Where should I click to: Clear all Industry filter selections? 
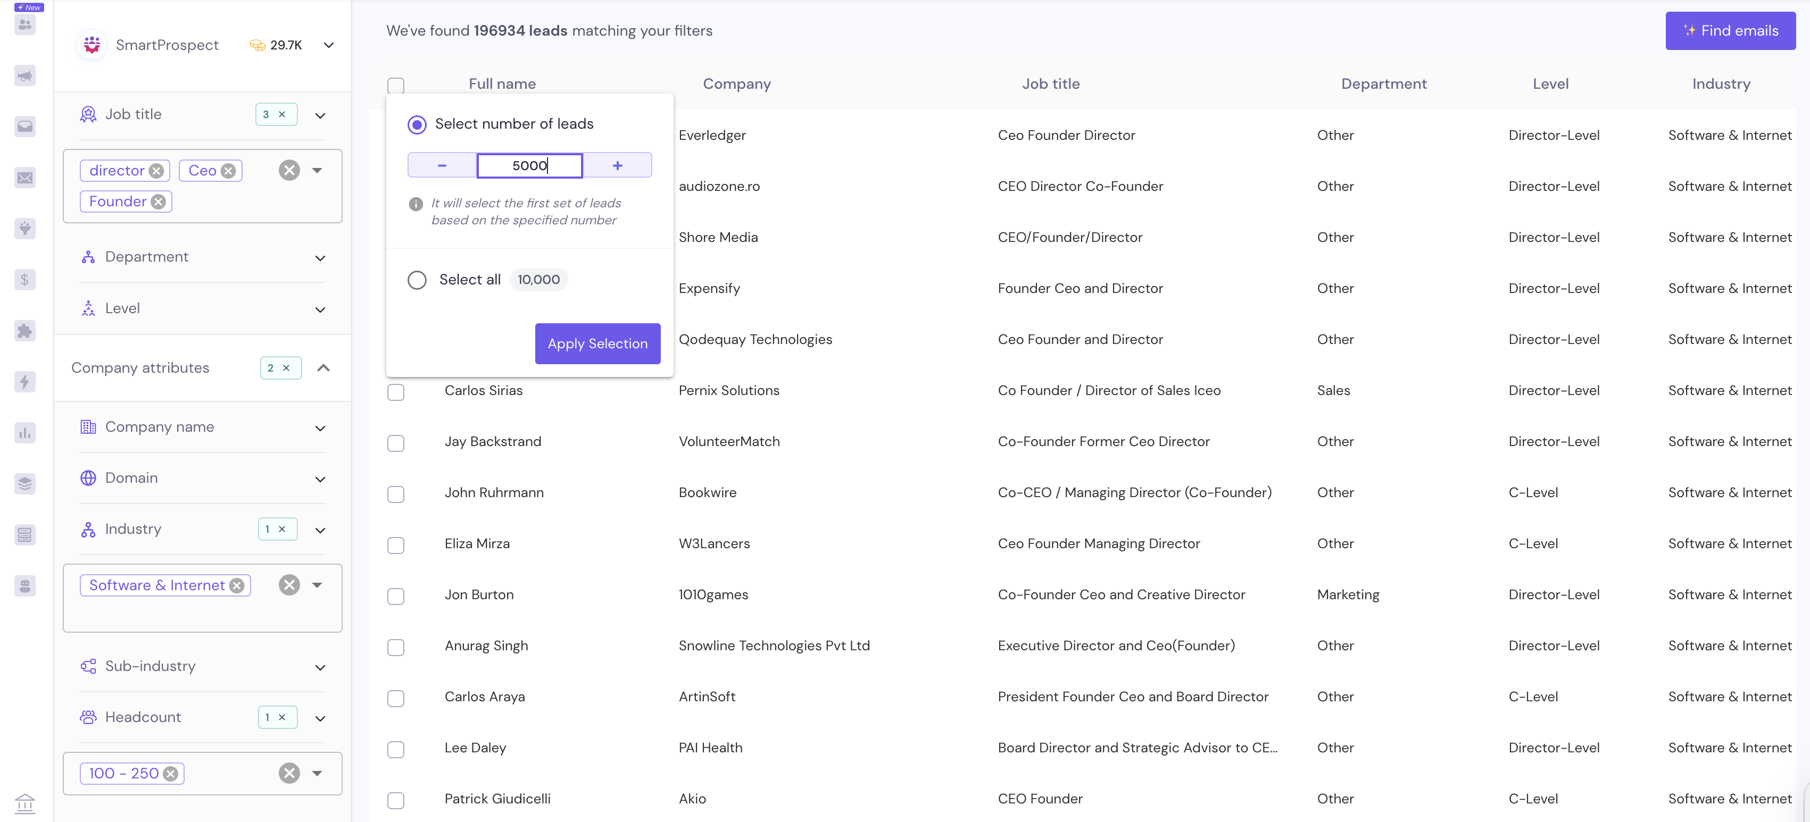(x=289, y=585)
